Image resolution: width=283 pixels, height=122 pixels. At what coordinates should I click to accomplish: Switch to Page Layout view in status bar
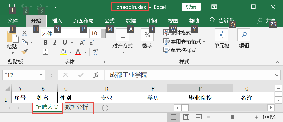coord(186,117)
